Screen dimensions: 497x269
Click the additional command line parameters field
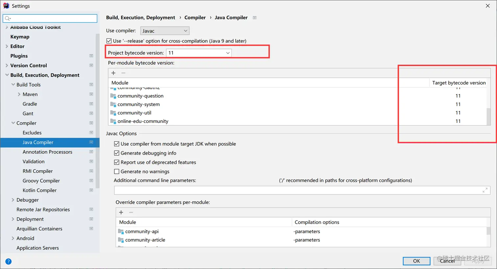point(296,190)
